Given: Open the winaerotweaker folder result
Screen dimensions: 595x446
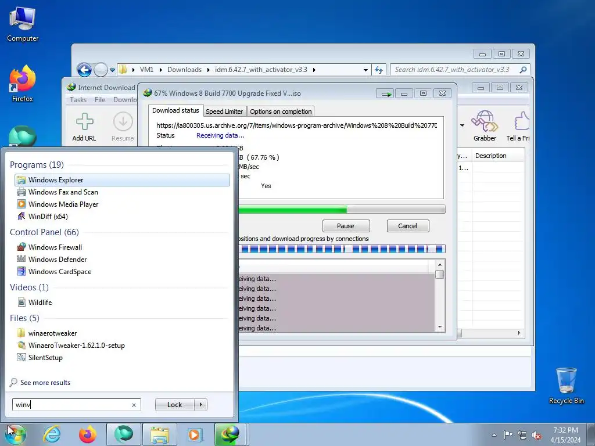Looking at the screenshot, I should click(122, 333).
